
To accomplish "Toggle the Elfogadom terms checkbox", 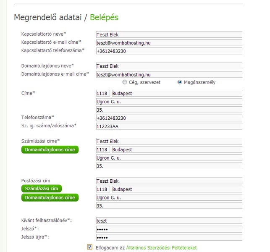I will click(89, 247).
